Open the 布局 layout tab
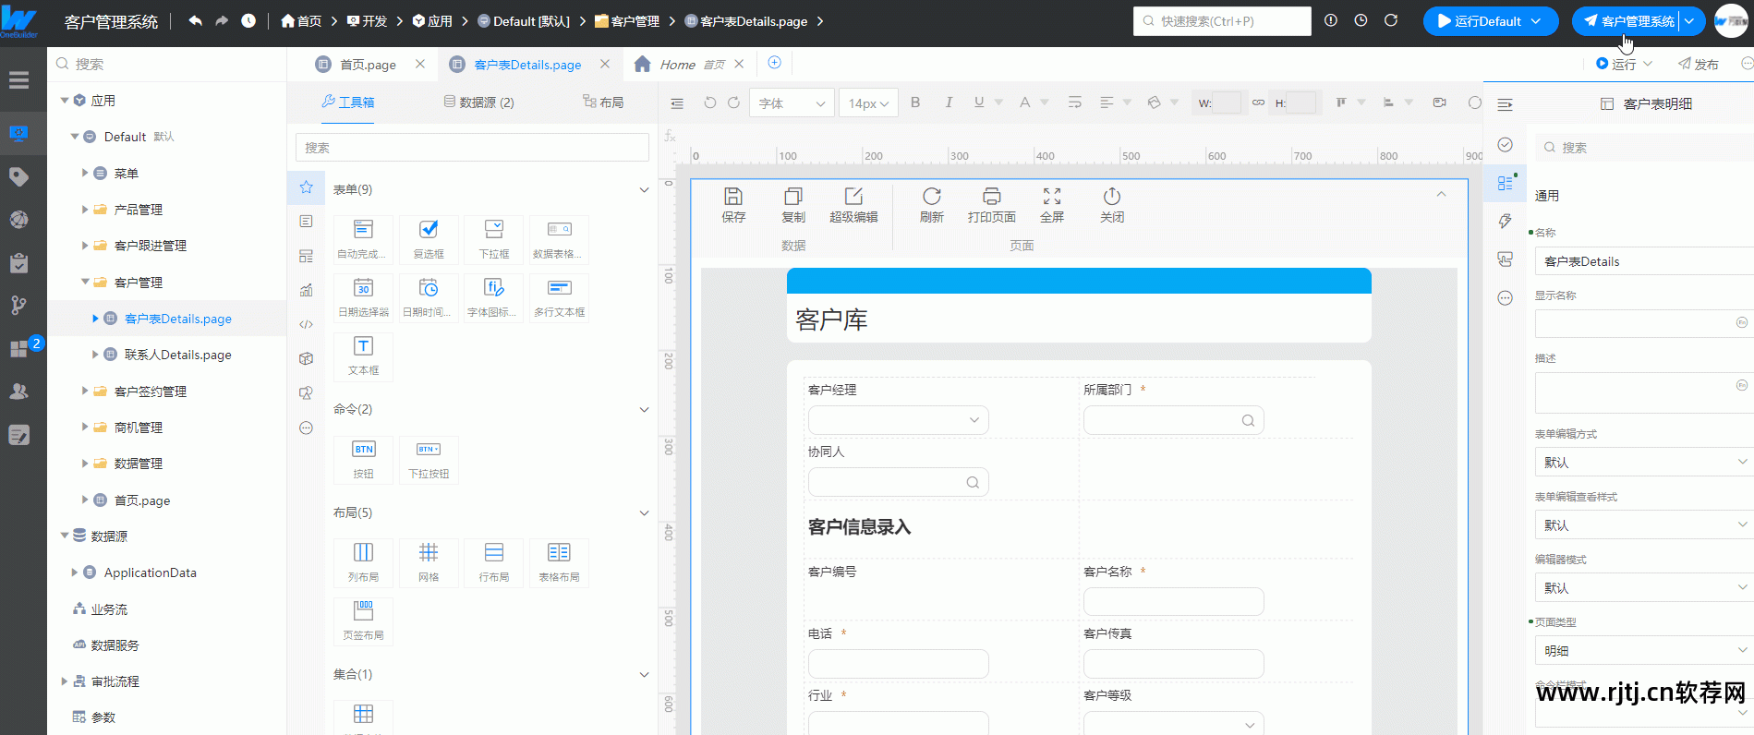Screen dimensions: 1754x735 (603, 102)
